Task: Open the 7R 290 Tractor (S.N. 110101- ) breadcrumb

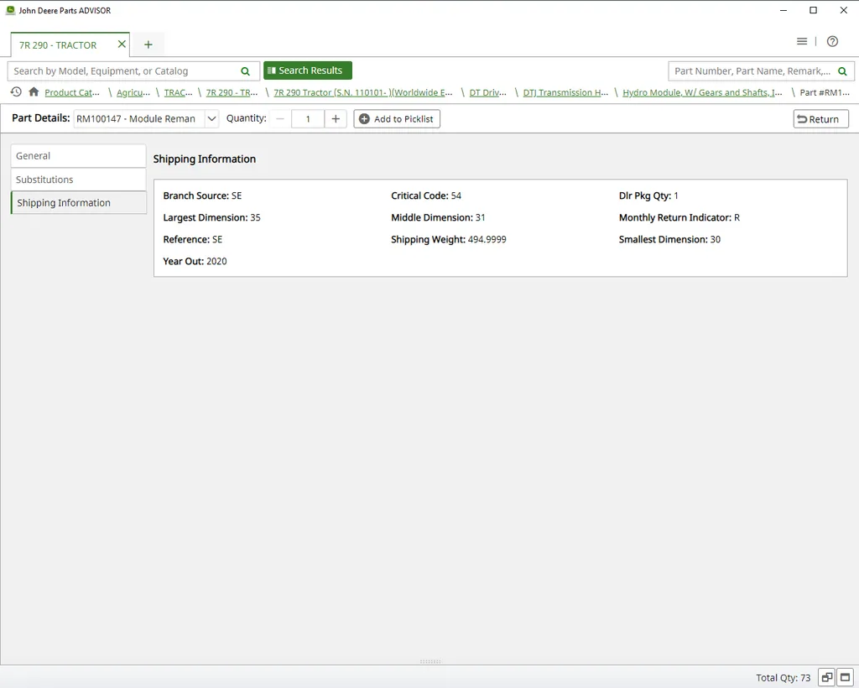Action: (363, 92)
